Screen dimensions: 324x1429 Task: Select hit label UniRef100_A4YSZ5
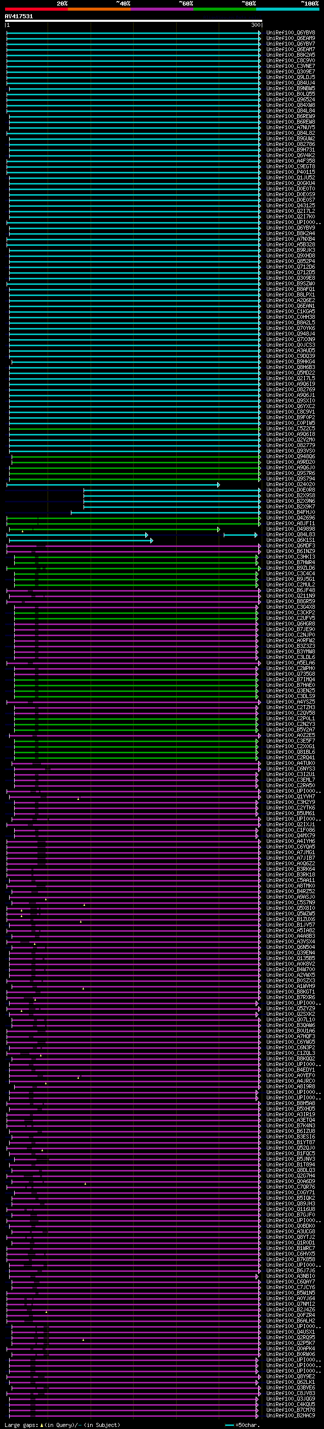[291, 702]
